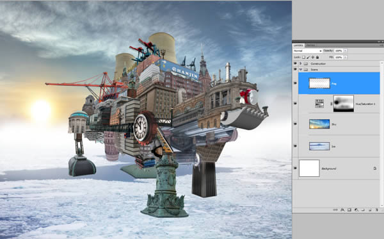The width and height of the screenshot is (384, 239).
Task: Click the lock all padlock icon
Action: 317,58
